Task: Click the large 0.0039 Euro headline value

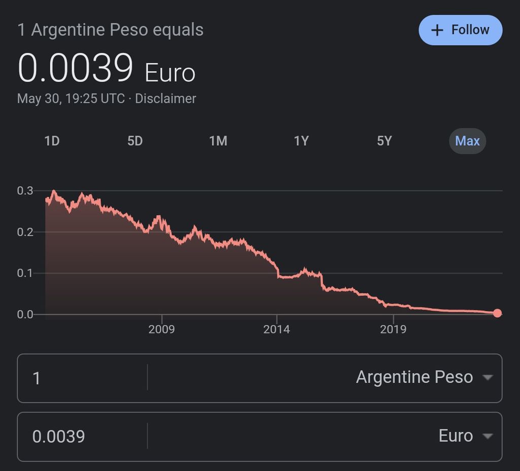Action: [x=76, y=69]
